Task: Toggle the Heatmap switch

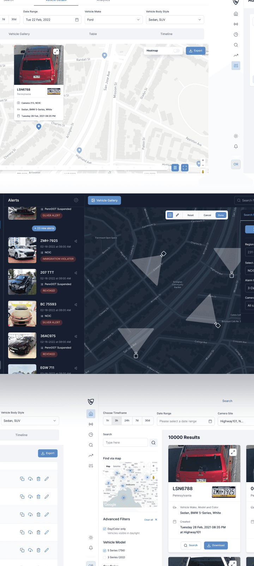Action: [x=176, y=51]
